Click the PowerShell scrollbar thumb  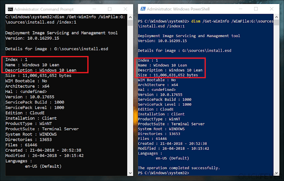(277, 22)
